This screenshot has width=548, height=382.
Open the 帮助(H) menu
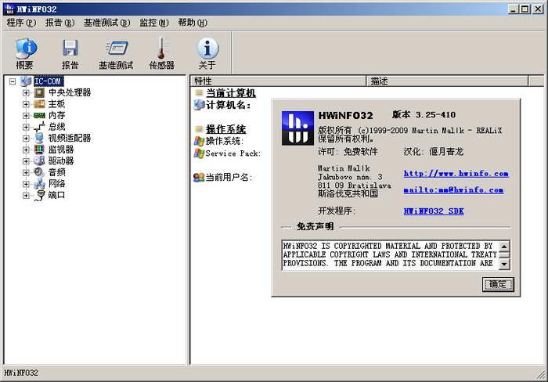pos(193,23)
